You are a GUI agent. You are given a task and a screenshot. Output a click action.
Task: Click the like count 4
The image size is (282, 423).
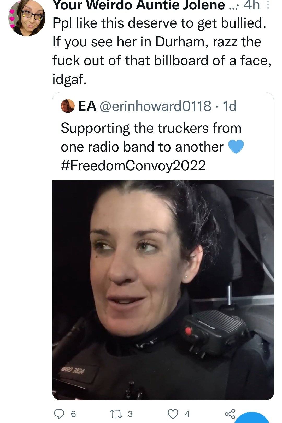pyautogui.click(x=187, y=414)
